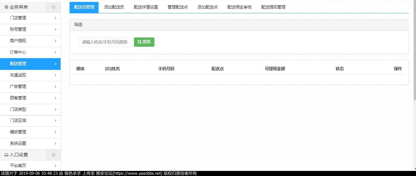Click the inbox icon beside 入口设置
The width and height of the screenshot is (416, 176).
click(x=6, y=155)
